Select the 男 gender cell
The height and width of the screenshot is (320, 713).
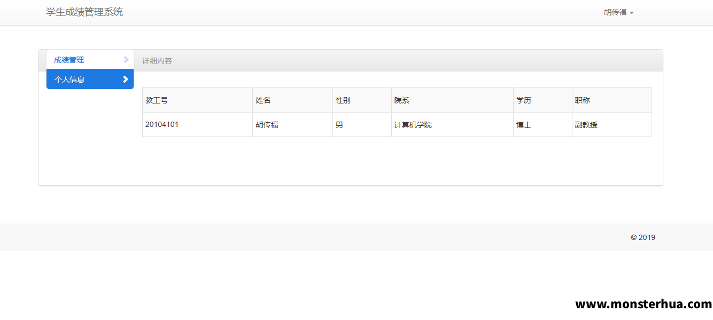[362, 125]
